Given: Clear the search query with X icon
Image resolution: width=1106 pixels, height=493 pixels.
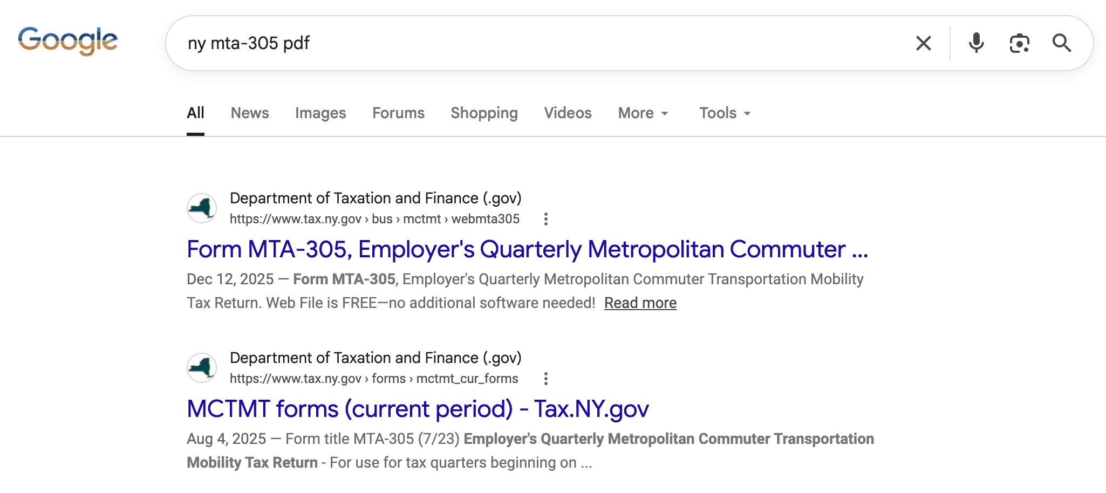Looking at the screenshot, I should coord(924,43).
